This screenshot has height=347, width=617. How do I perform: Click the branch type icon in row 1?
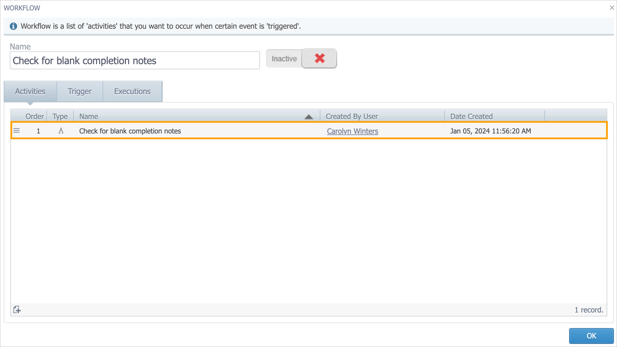[61, 131]
